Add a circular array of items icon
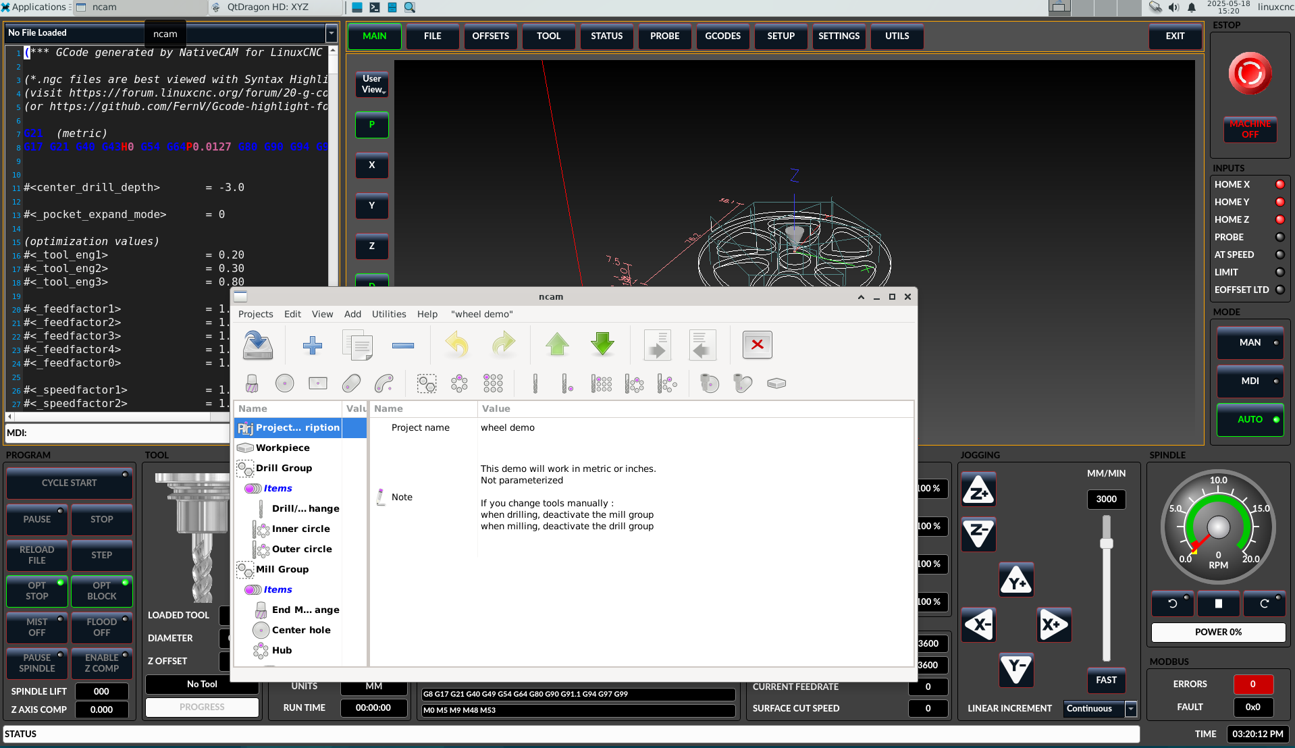The width and height of the screenshot is (1295, 748). coord(459,383)
